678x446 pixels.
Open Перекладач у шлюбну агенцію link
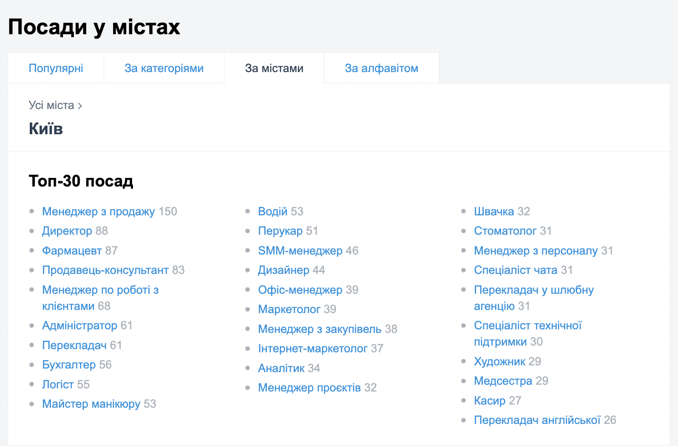533,290
